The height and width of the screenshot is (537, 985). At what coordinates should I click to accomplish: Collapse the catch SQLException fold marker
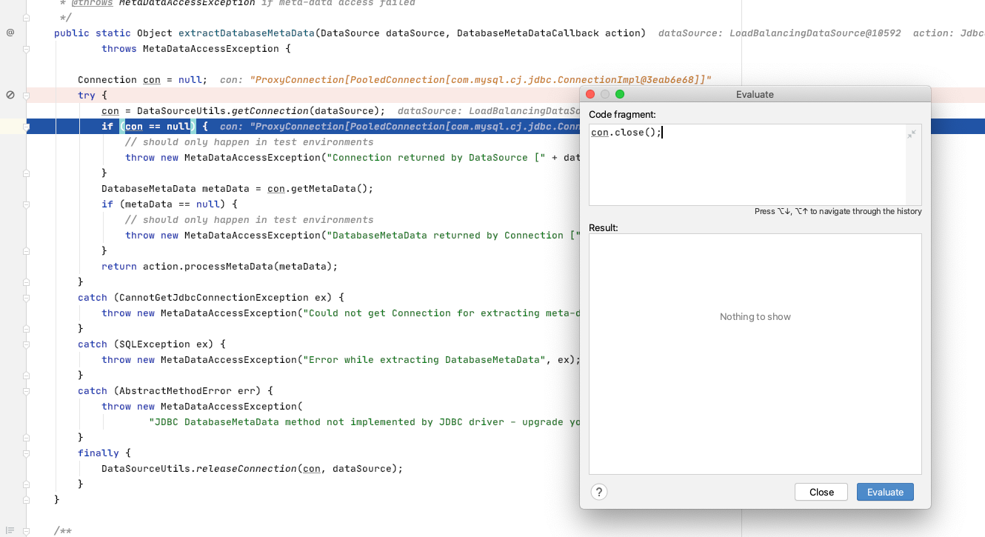coord(26,344)
